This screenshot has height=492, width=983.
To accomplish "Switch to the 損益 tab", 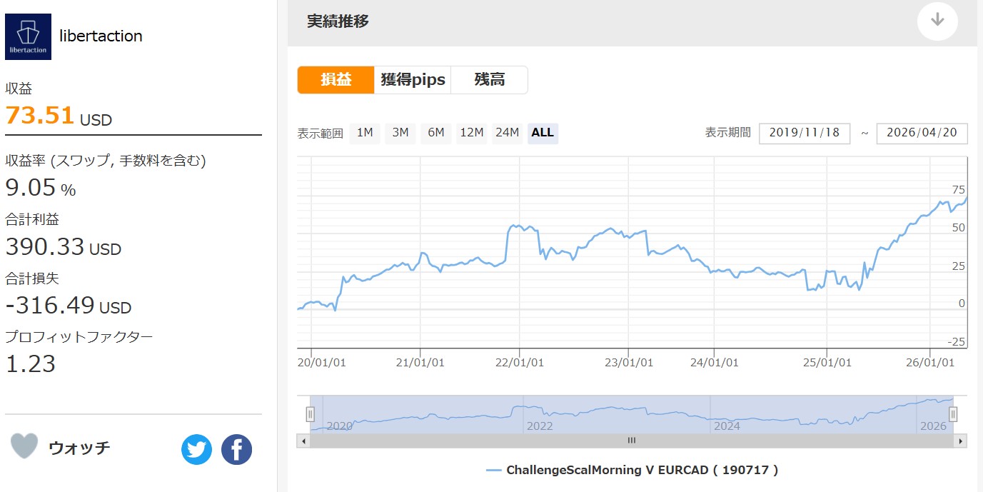I will click(336, 80).
